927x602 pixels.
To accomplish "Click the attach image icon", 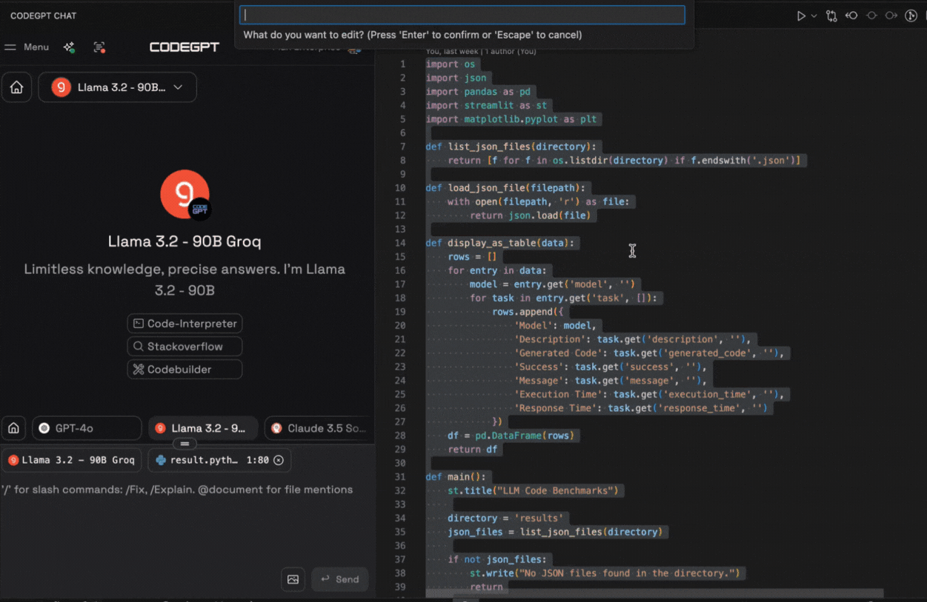I will coord(293,579).
